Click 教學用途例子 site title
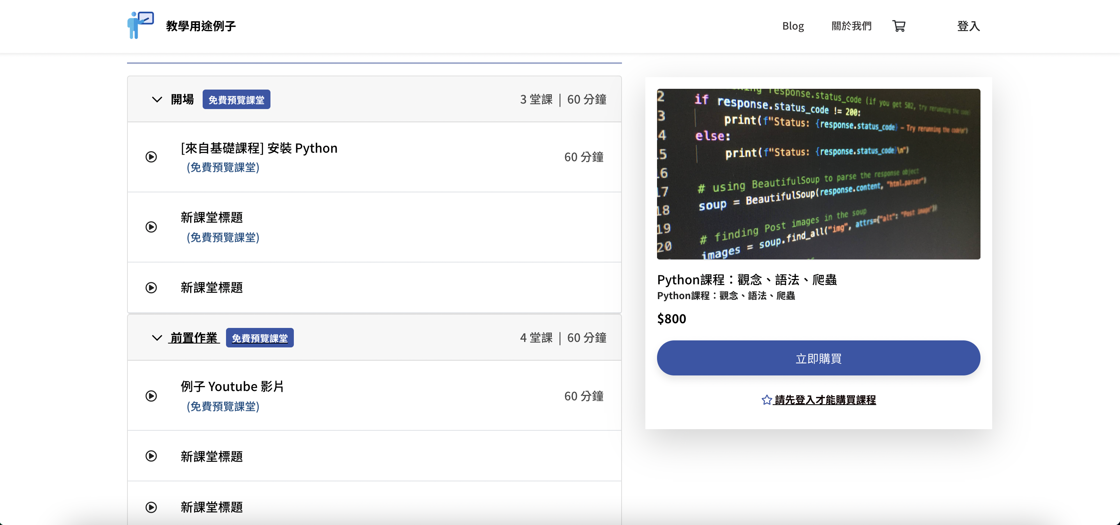 pyautogui.click(x=200, y=26)
